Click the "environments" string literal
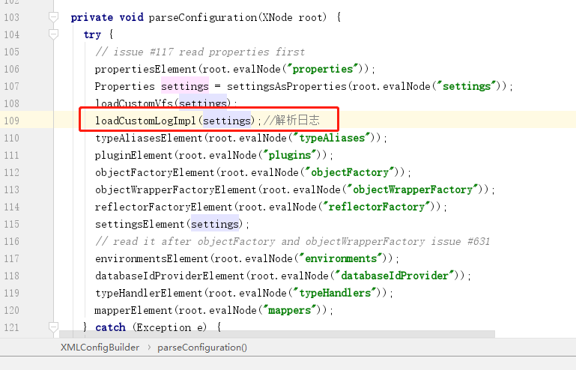The height and width of the screenshot is (370, 576). [x=341, y=258]
